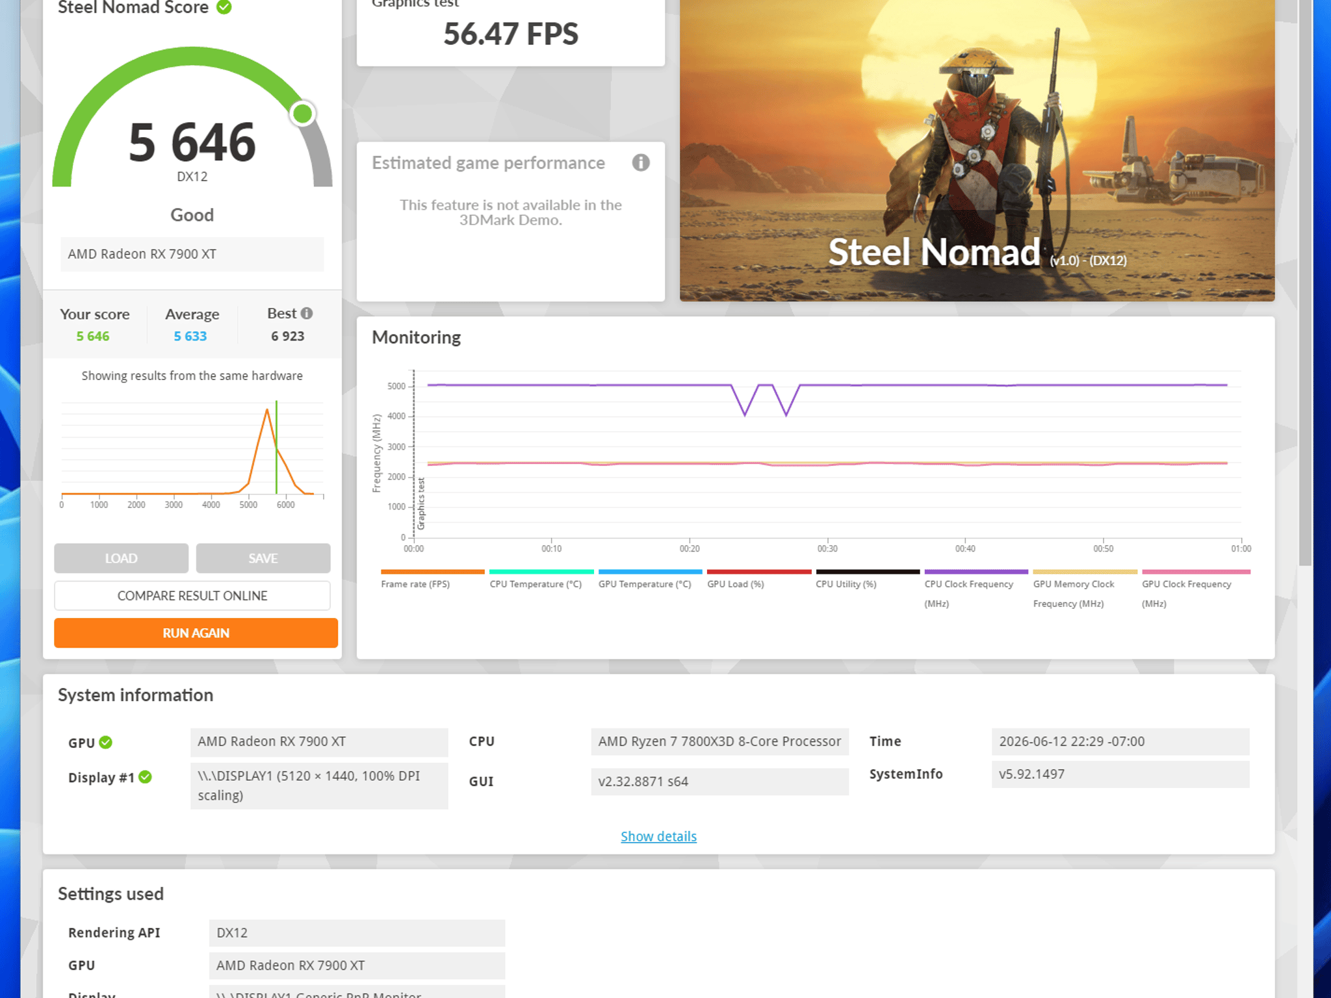Click the green check next to Display #1
The width and height of the screenshot is (1331, 998).
(x=146, y=776)
